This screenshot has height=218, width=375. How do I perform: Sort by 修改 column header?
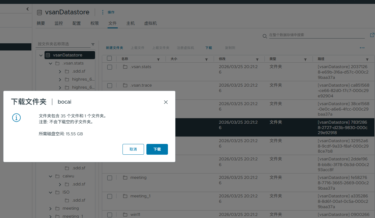point(222,59)
